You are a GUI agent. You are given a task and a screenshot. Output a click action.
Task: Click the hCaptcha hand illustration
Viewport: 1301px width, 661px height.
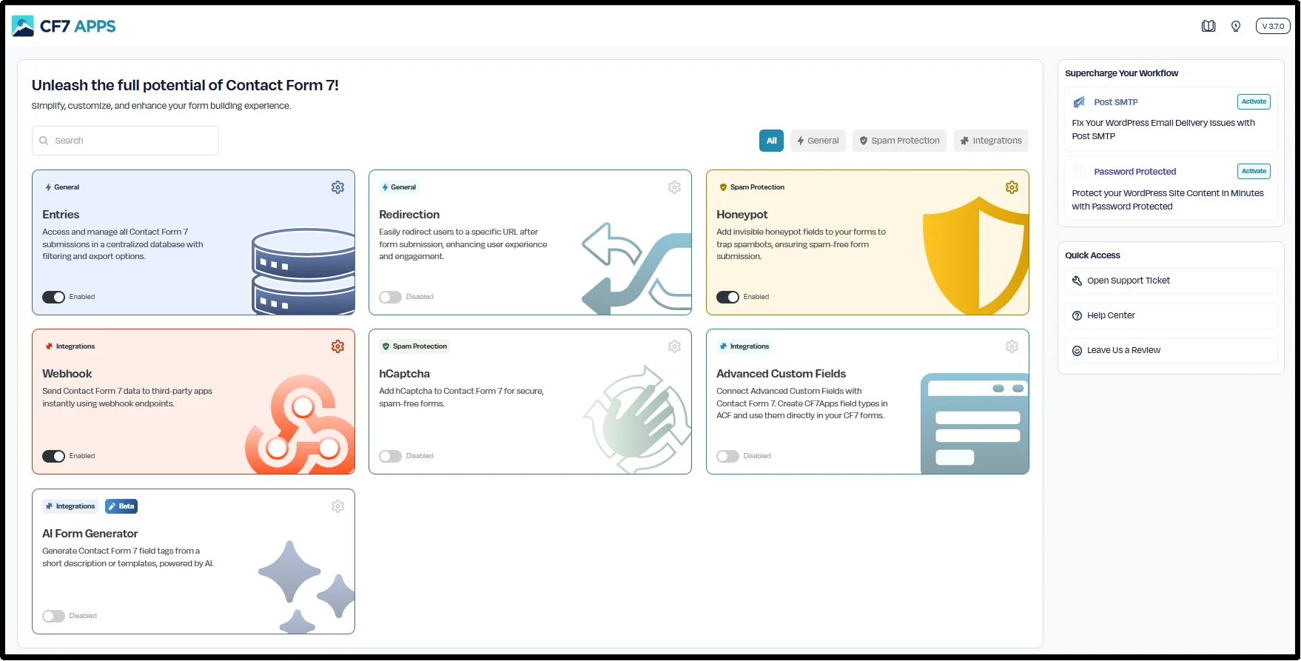637,420
